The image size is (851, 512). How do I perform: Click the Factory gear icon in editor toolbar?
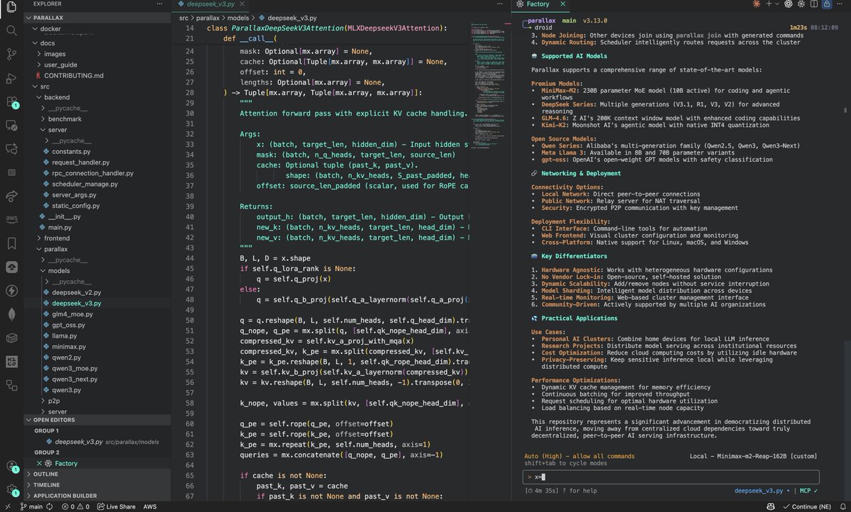(x=801, y=4)
